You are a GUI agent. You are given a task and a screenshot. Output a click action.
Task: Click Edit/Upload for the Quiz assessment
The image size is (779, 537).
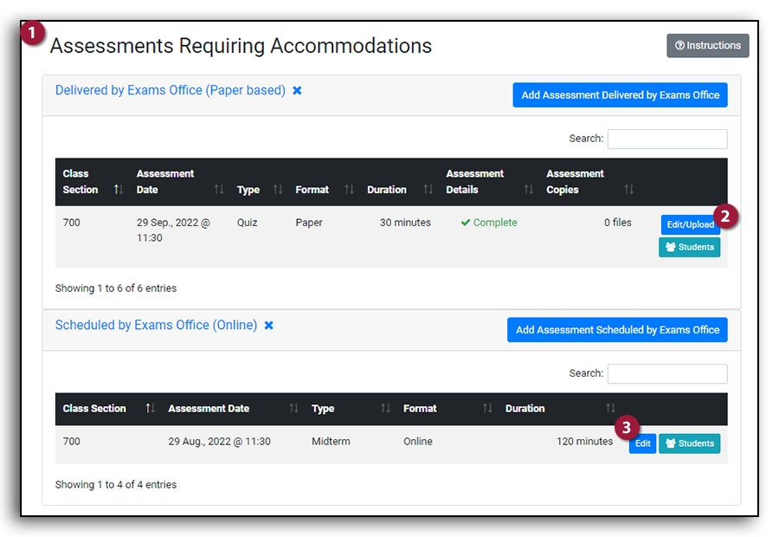tap(690, 225)
